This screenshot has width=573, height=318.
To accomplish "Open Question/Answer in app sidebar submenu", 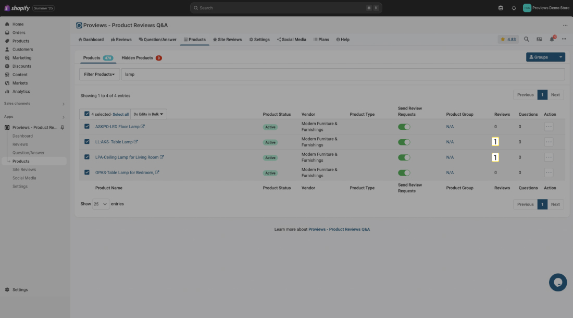I will pos(29,153).
